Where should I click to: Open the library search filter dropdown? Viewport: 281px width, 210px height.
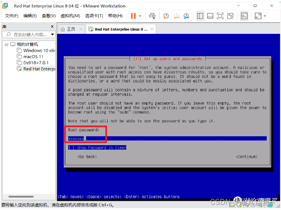(x=52, y=34)
